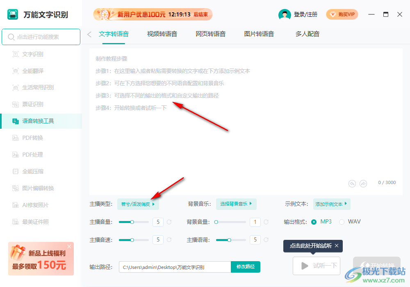
Task: Click the back chevron before the tabs
Action: tap(89, 34)
